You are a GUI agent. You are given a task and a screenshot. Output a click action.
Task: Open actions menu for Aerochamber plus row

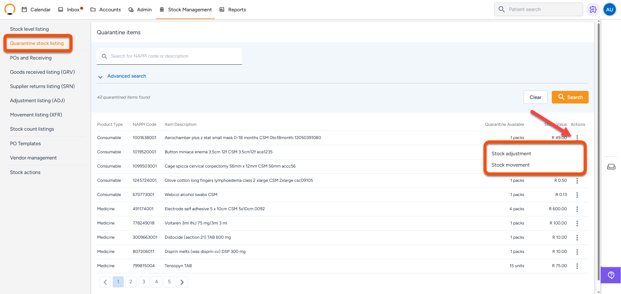pyautogui.click(x=577, y=138)
